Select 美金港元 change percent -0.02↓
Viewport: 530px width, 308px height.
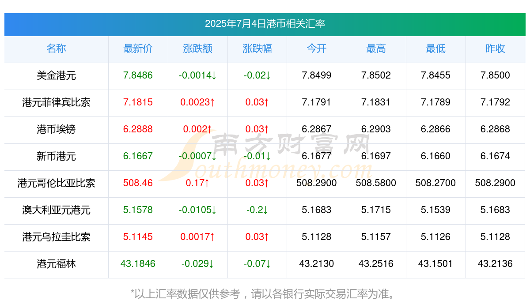point(257,75)
